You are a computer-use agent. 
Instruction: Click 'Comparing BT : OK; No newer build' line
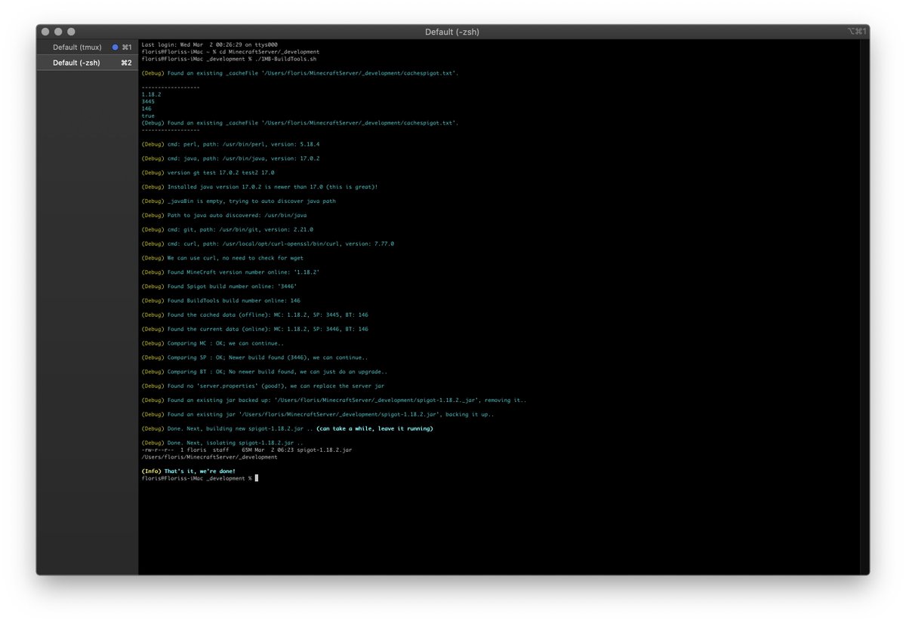[x=264, y=372]
